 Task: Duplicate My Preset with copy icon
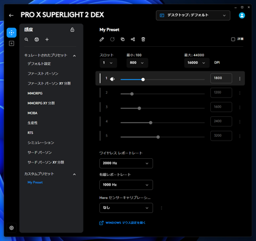point(123,40)
